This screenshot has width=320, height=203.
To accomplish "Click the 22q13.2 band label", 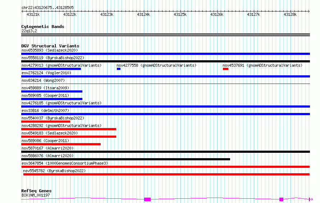I will point(29,31).
